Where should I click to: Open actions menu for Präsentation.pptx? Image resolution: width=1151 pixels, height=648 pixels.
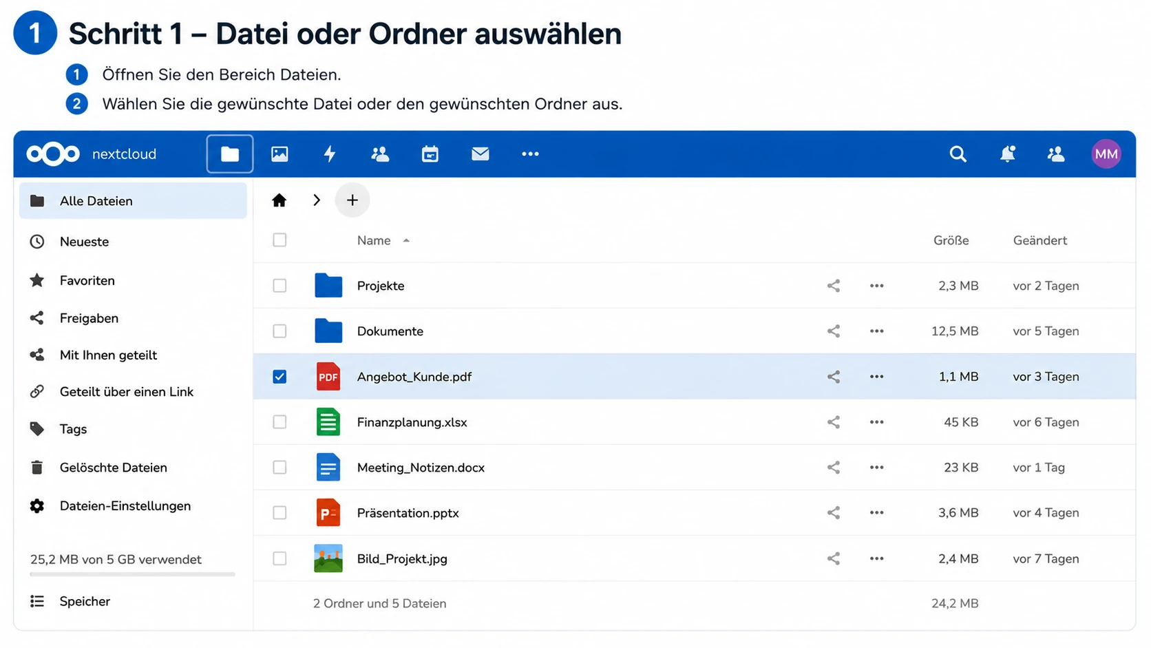(x=876, y=513)
